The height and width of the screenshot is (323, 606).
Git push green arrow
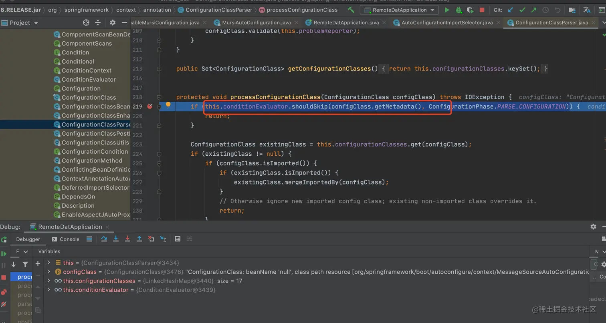[534, 10]
